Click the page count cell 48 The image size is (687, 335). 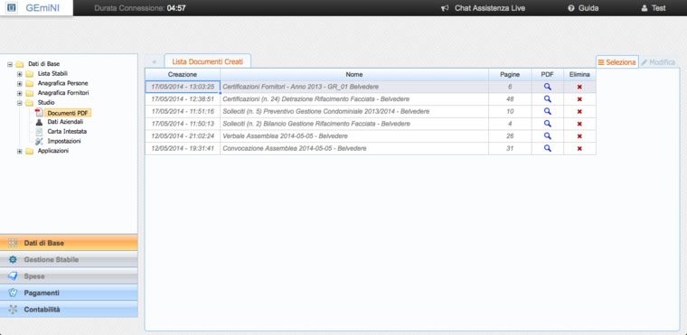(510, 99)
